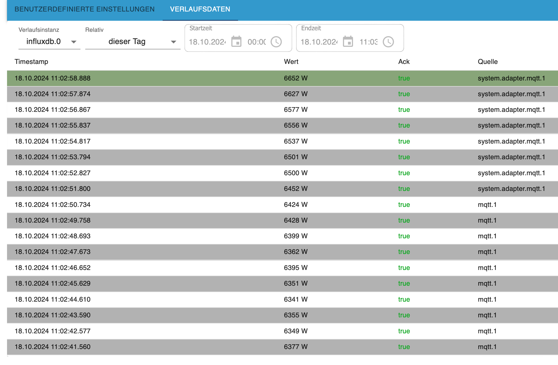Viewport: 558px width, 365px height.
Task: Select row with timestamp 11:02:46.652
Action: (282, 268)
